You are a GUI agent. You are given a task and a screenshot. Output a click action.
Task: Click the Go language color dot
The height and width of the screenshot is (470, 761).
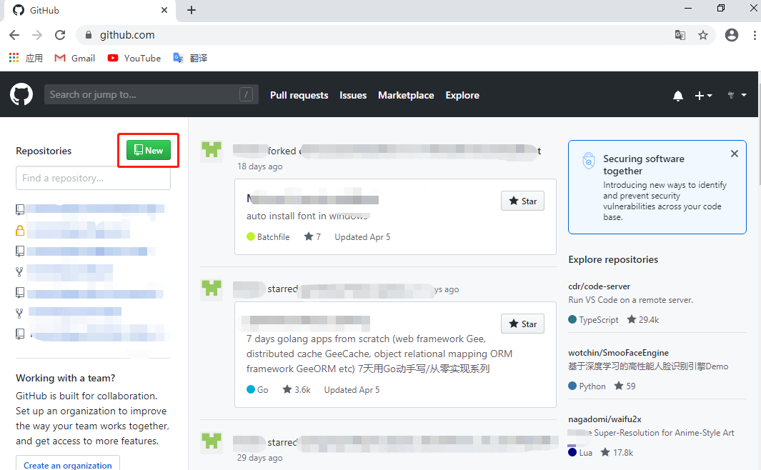[x=250, y=389]
